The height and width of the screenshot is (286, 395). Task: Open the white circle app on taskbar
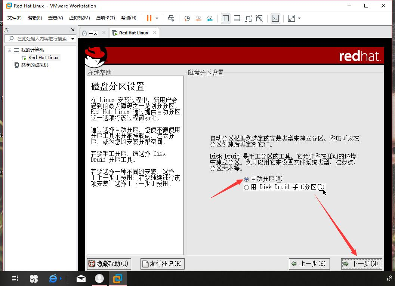tap(99, 278)
